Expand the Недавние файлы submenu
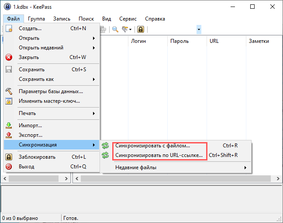283x223 pixels. click(x=176, y=167)
